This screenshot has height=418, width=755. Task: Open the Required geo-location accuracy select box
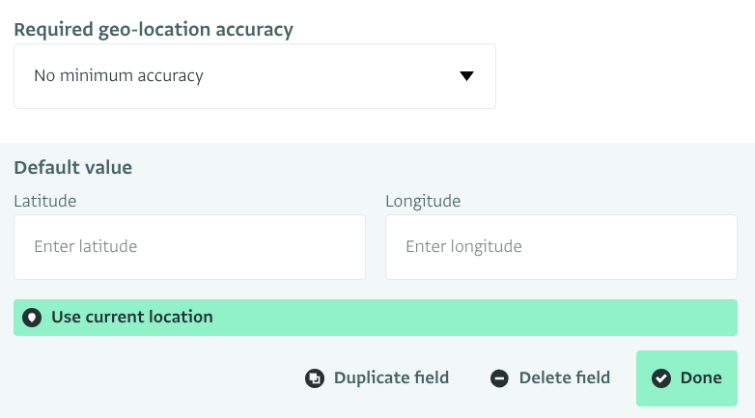[x=255, y=76]
